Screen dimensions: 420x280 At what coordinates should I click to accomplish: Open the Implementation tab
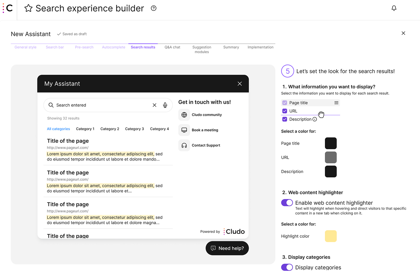tap(260, 47)
